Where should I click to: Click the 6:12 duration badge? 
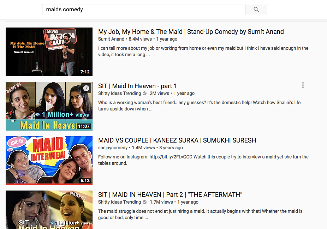coord(85,181)
